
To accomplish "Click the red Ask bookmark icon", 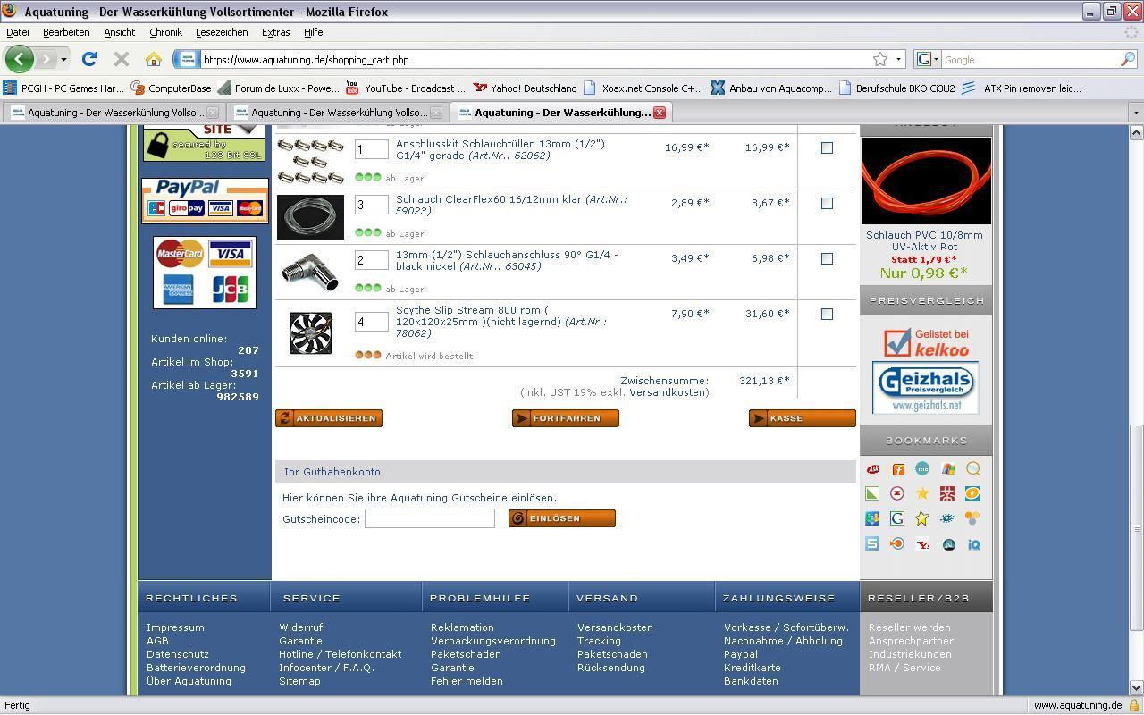I will [872, 469].
